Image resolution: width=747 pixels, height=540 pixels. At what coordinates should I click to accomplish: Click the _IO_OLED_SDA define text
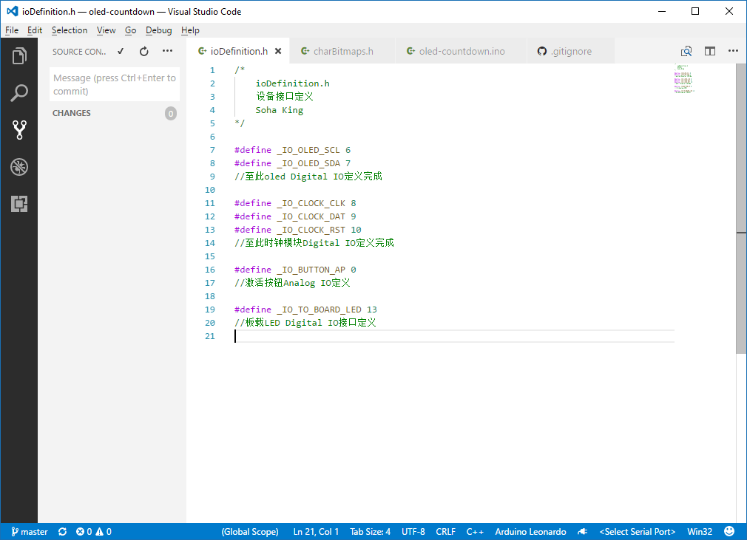308,163
